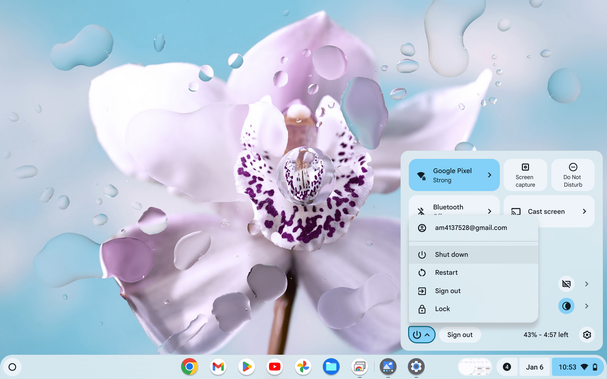Enable Live Caption

(567, 284)
